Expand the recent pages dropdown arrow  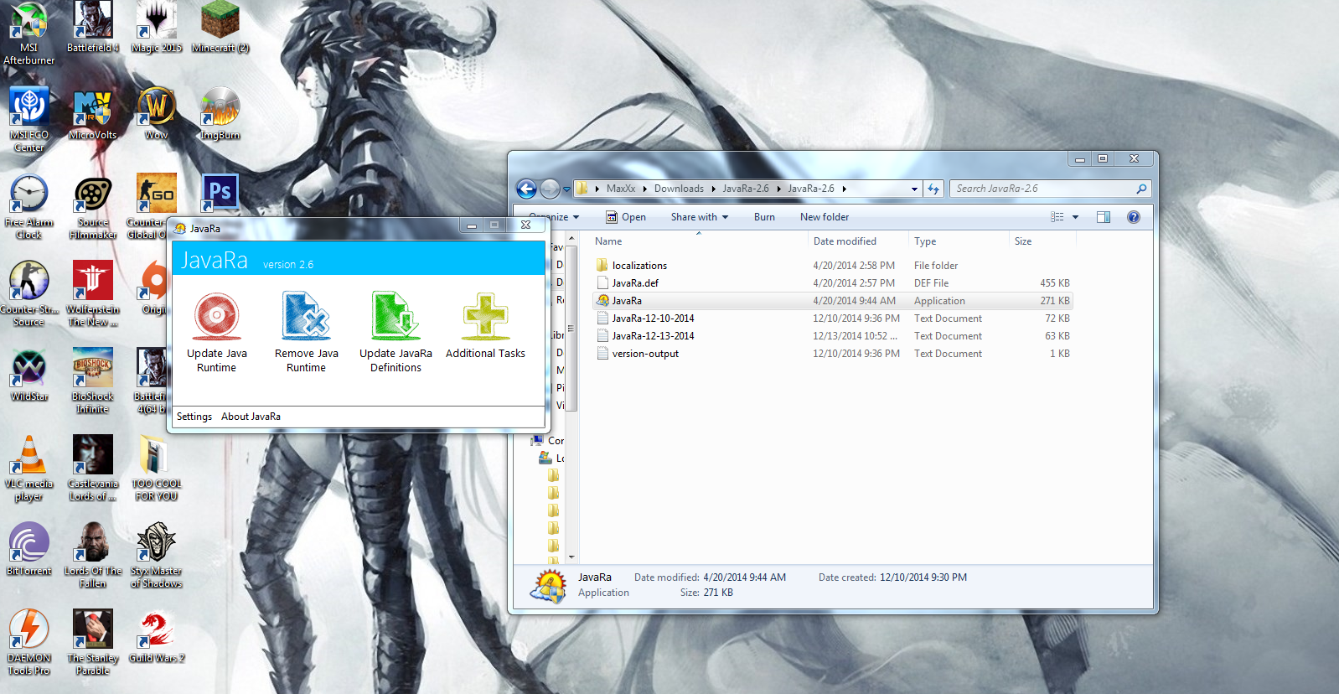click(566, 189)
